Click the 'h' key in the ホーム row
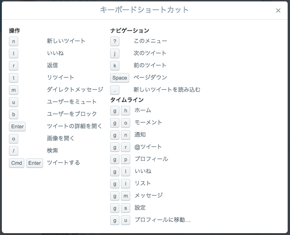The image size is (290, 235). pos(126,110)
